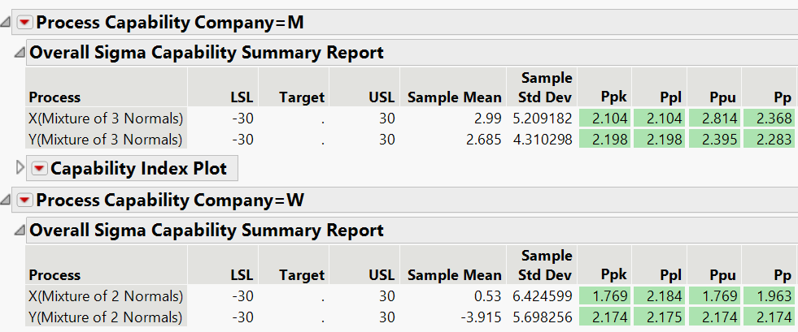
Task: Expand the Capability Index Plot section
Action: click(21, 169)
